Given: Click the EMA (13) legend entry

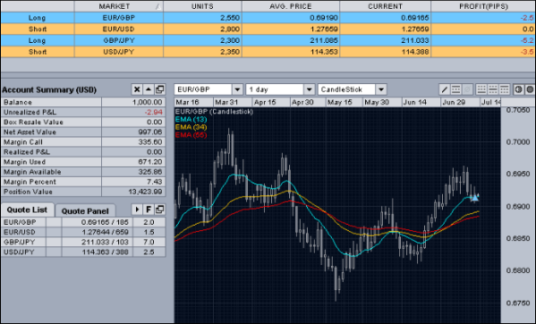Looking at the screenshot, I should [x=191, y=119].
